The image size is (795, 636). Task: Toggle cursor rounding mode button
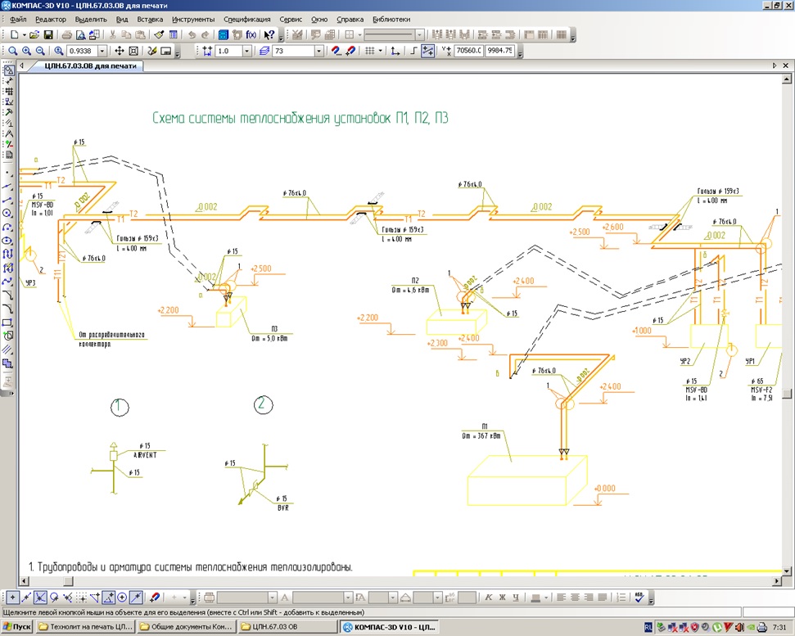pos(427,51)
